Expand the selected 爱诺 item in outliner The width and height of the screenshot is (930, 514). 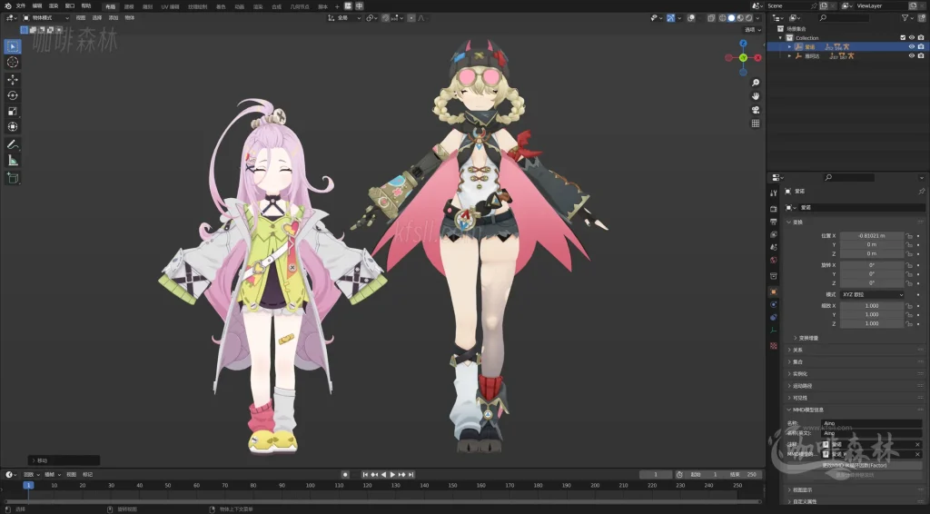pyautogui.click(x=789, y=47)
